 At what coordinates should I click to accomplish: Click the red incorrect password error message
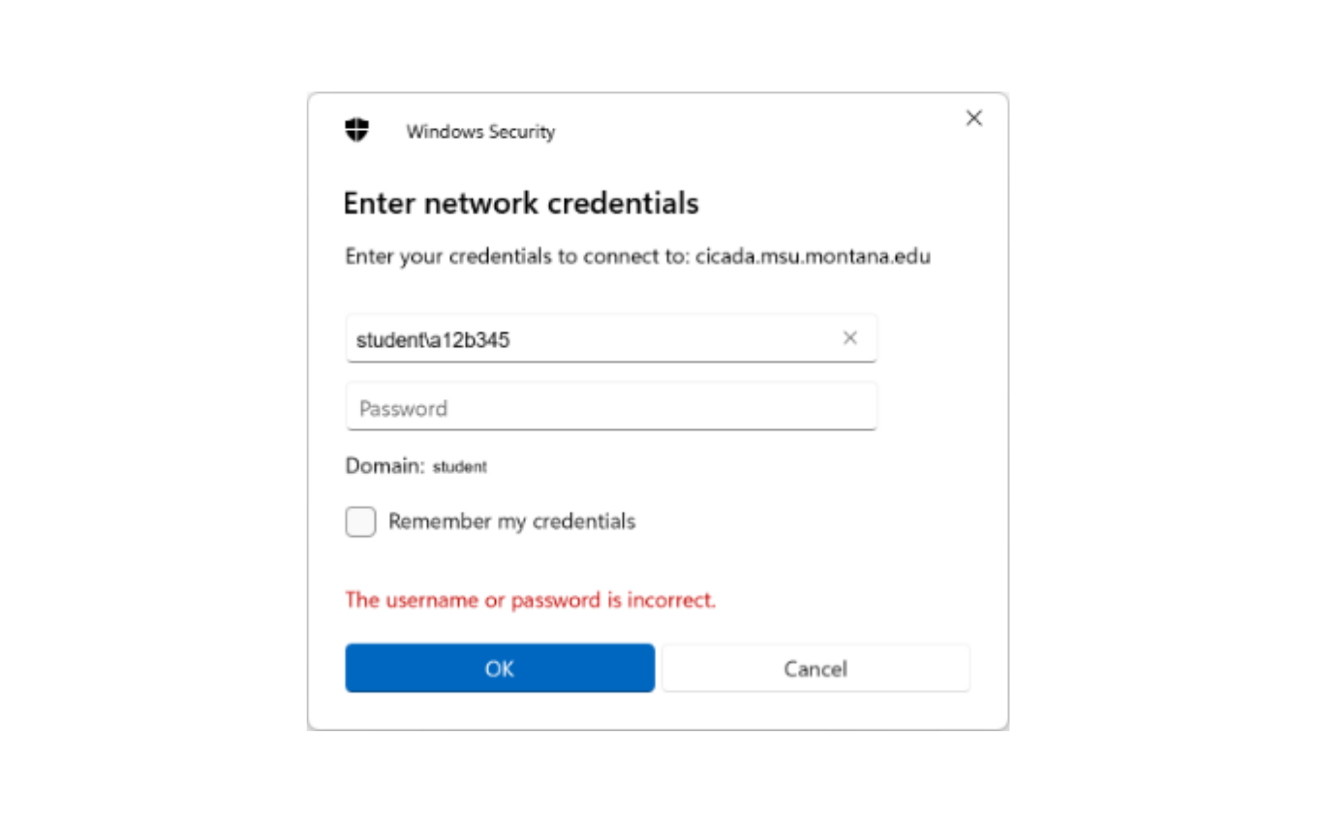[x=530, y=600]
